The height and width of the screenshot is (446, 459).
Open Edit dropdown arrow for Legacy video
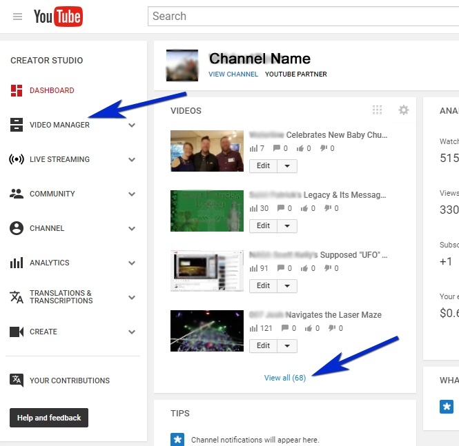click(x=287, y=226)
